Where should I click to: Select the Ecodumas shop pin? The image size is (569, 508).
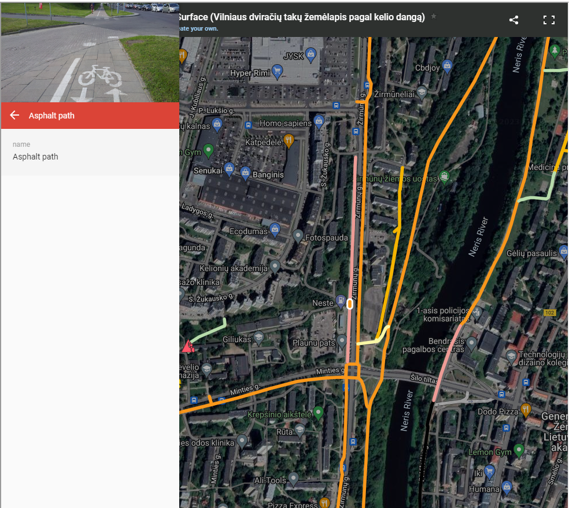[275, 231]
